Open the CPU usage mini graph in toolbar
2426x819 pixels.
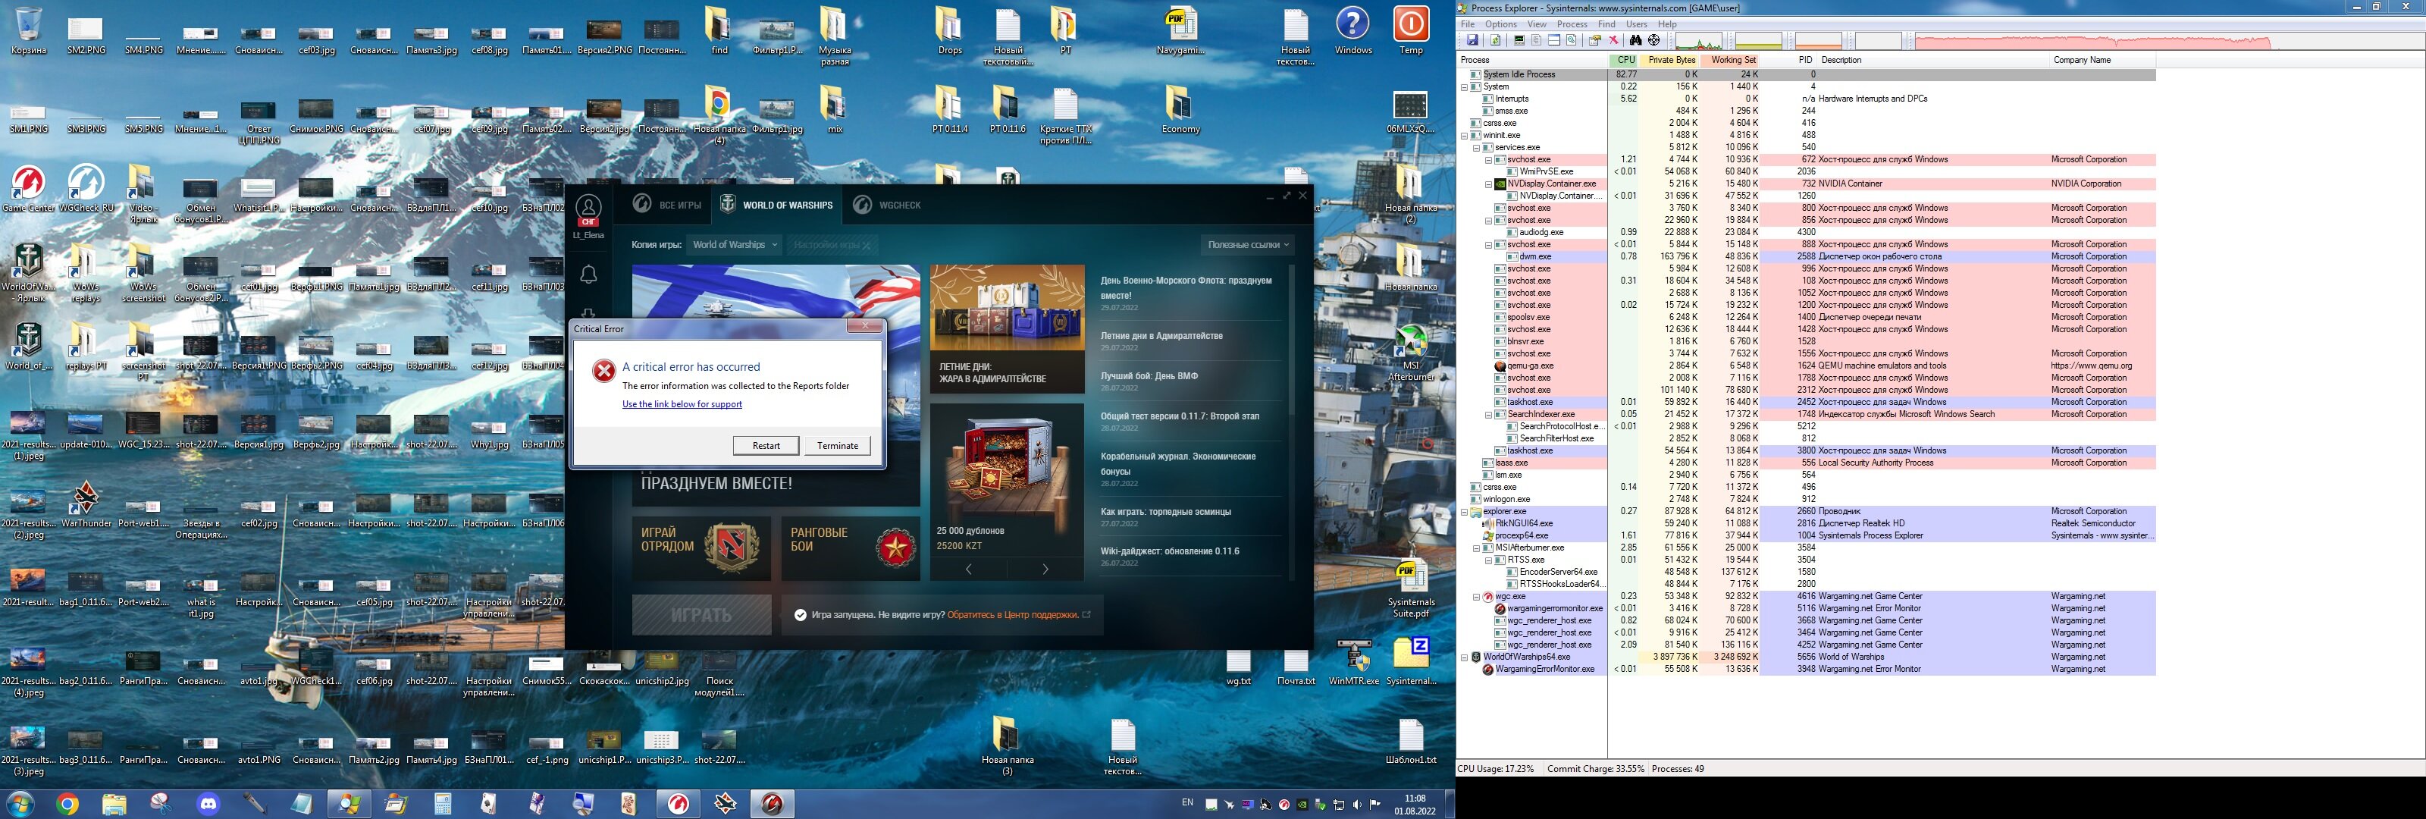[x=1698, y=42]
